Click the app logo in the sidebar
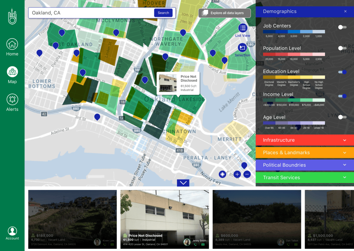This screenshot has width=354, height=251. 12,16
